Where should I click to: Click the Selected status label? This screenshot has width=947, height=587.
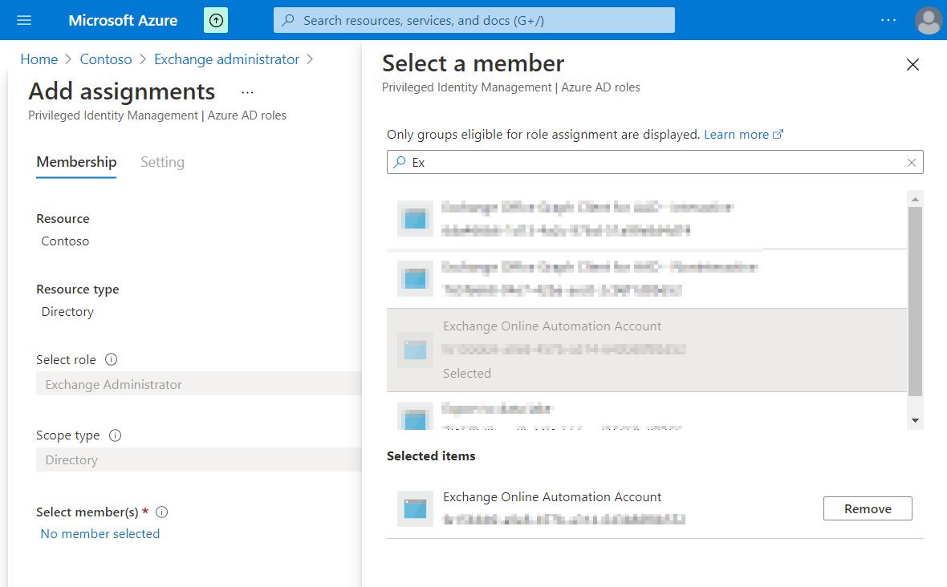pyautogui.click(x=467, y=374)
